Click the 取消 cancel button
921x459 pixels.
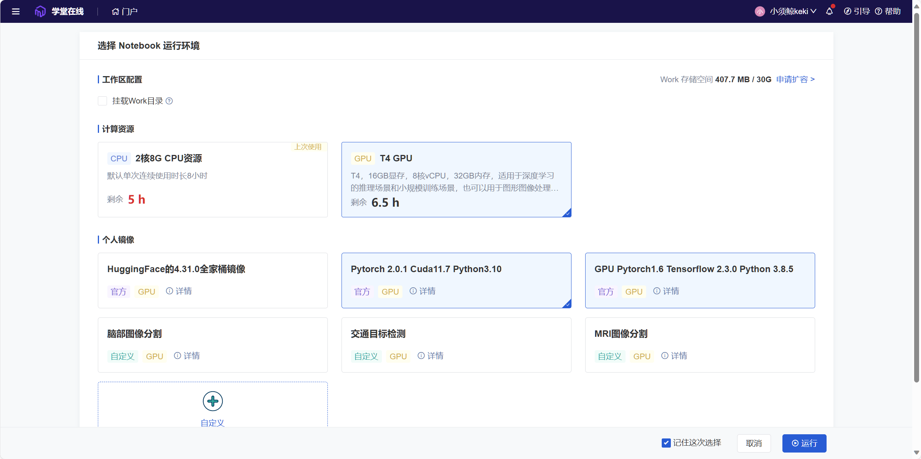tap(753, 443)
